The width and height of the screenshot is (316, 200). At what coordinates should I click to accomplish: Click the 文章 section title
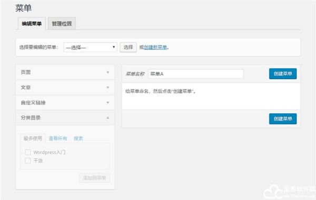[x=26, y=87]
